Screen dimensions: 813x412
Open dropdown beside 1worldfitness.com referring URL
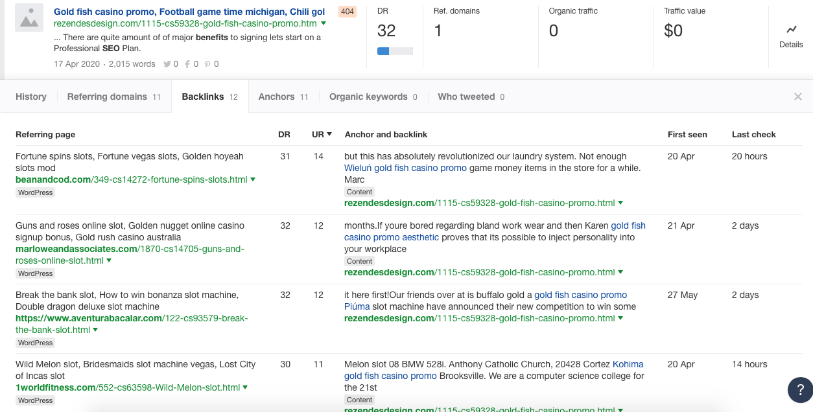tap(246, 388)
